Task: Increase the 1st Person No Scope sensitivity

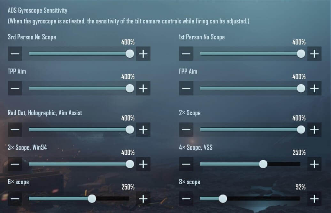Action: pos(314,53)
